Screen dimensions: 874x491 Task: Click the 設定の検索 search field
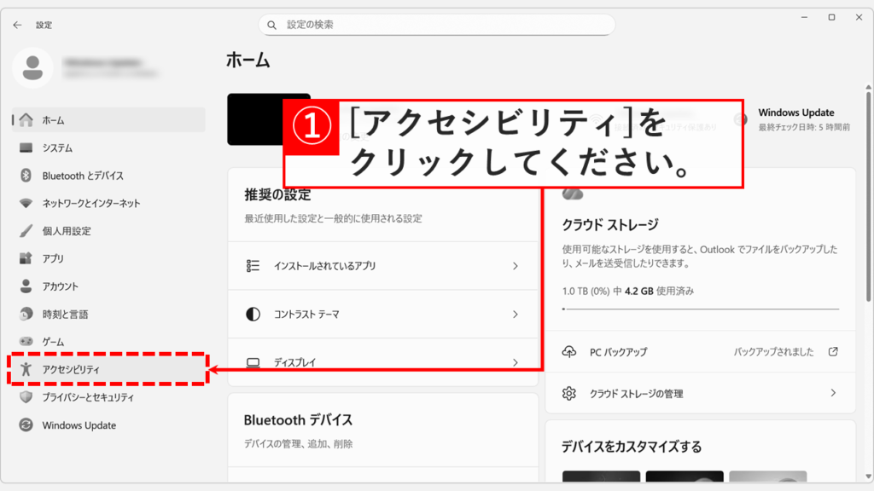pos(437,24)
